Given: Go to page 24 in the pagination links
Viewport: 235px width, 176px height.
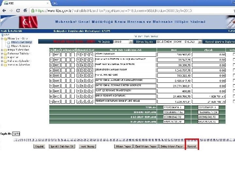Looking at the screenshot, I should pyautogui.click(x=78, y=140).
